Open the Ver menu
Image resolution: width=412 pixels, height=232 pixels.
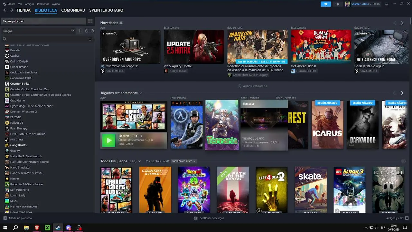coord(20,4)
